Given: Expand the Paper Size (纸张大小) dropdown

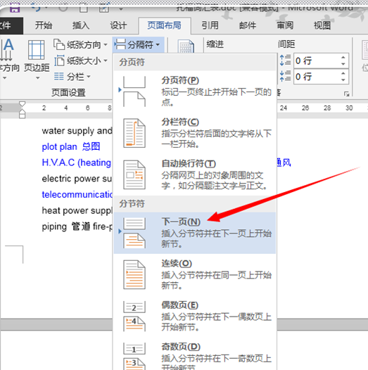Looking at the screenshot, I should [80, 61].
